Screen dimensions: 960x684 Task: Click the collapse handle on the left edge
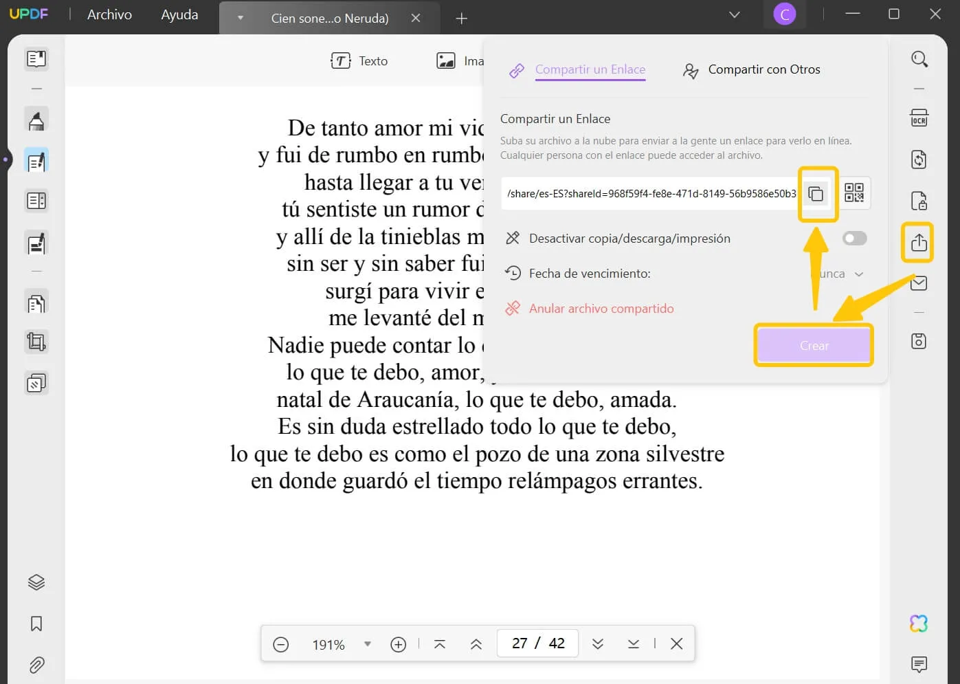(5, 159)
